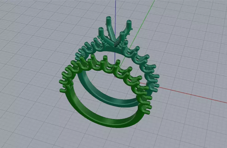This screenshot has width=227, height=148.
Task: Select the teal ring's tall four-prong head
Action: 115,32
